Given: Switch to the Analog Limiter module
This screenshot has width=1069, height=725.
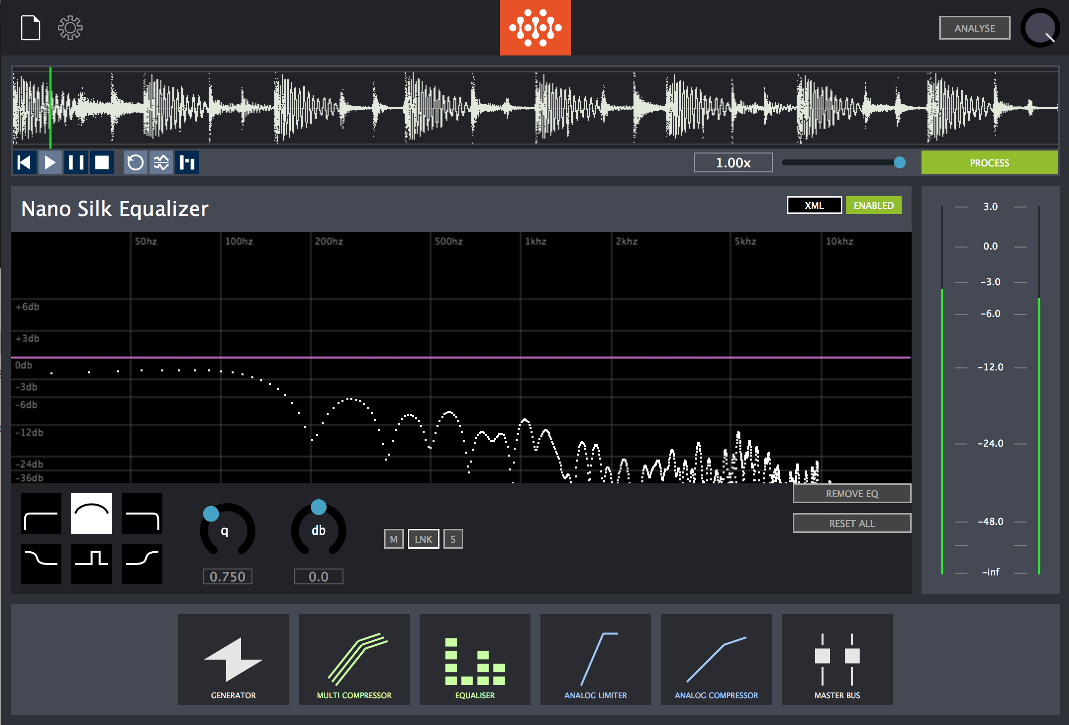Looking at the screenshot, I should pyautogui.click(x=596, y=660).
